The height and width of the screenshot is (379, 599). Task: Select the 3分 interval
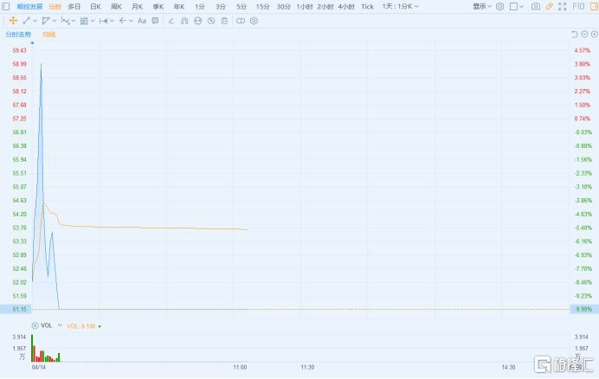coord(221,7)
